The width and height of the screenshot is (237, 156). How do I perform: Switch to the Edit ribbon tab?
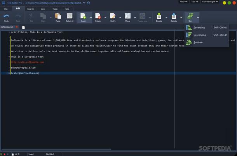pyautogui.click(x=18, y=9)
